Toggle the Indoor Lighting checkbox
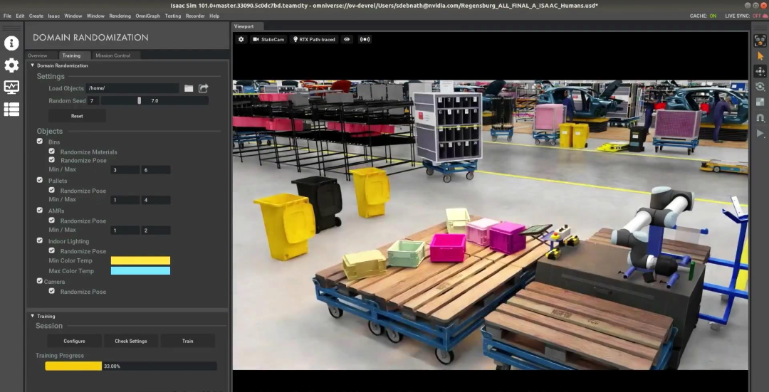769x392 pixels. [40, 241]
